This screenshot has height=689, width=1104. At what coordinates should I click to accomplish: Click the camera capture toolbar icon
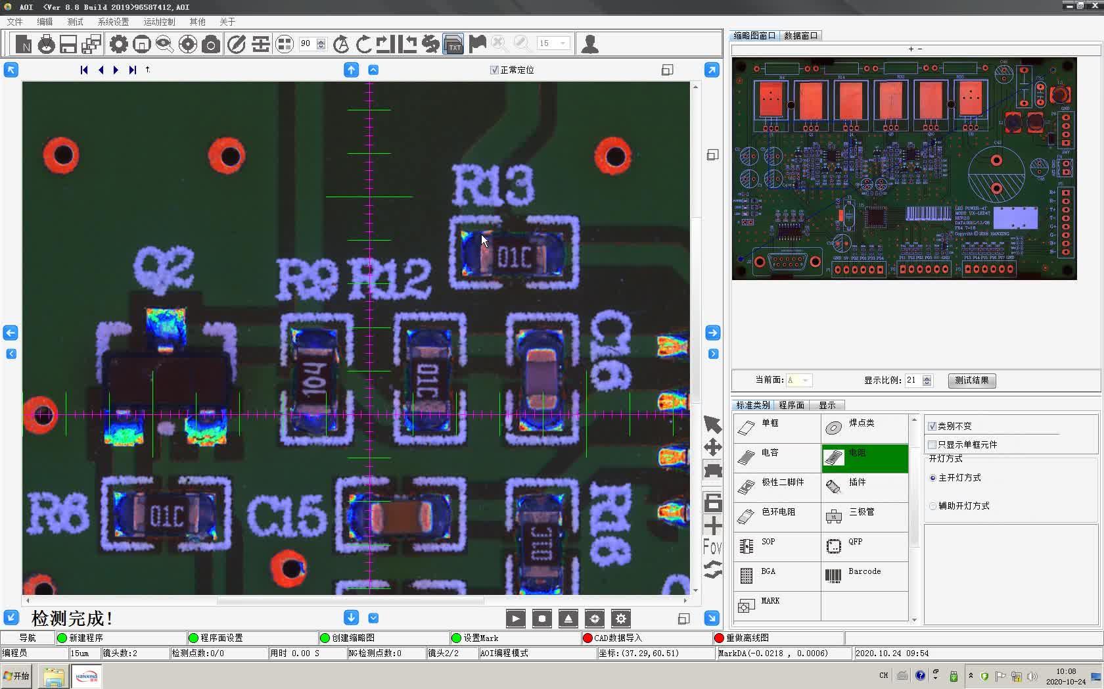click(x=211, y=44)
